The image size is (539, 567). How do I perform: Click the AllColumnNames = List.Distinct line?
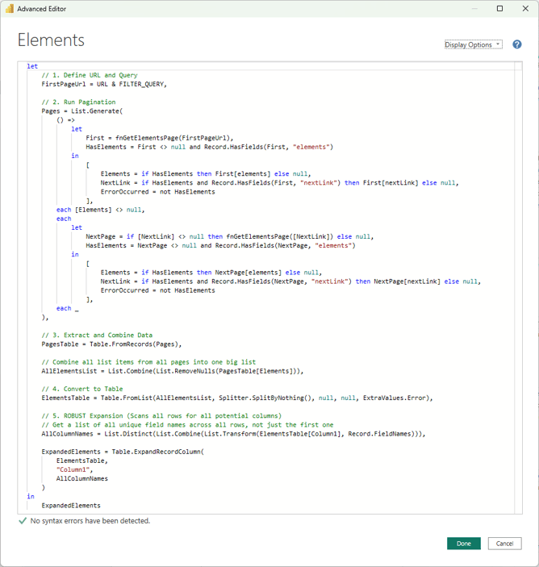(x=219, y=433)
